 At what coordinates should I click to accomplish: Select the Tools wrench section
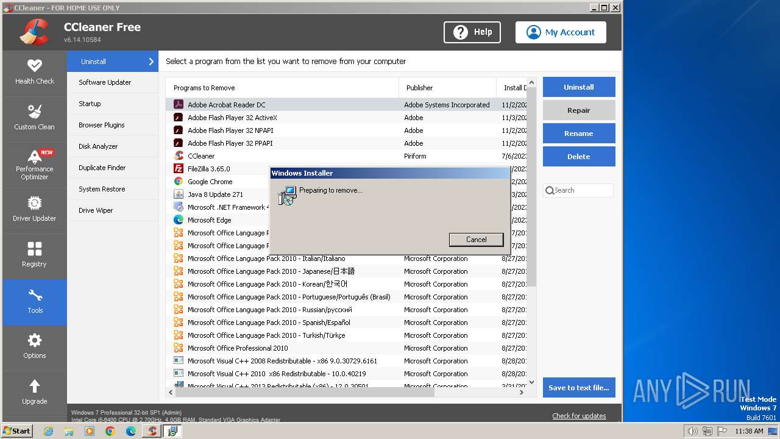pyautogui.click(x=35, y=302)
